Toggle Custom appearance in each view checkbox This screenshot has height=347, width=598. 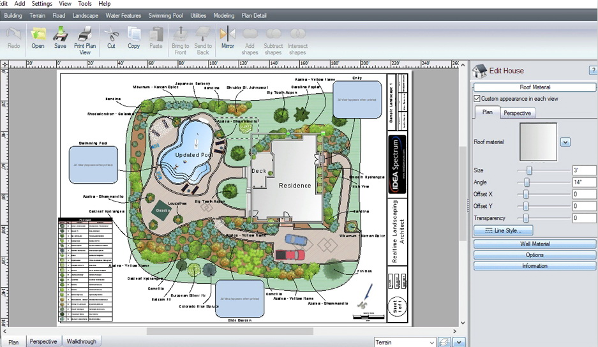(x=477, y=99)
